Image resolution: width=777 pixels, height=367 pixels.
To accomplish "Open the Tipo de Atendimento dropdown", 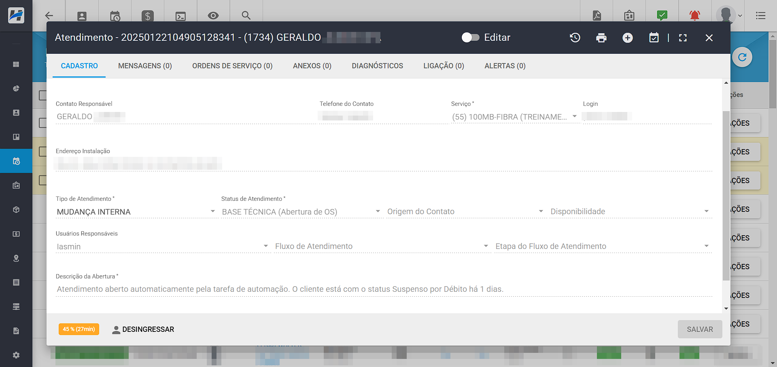I will pyautogui.click(x=136, y=212).
